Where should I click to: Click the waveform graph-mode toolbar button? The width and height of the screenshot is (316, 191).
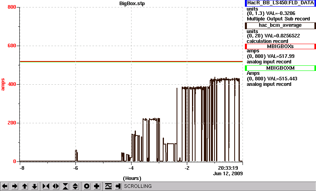108,186
